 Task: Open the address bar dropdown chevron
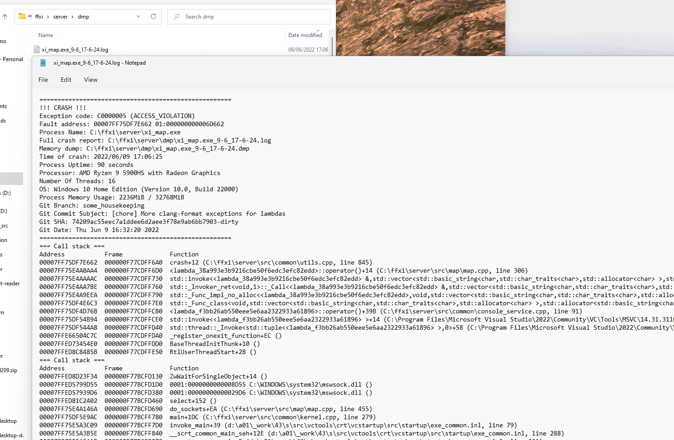(x=138, y=16)
